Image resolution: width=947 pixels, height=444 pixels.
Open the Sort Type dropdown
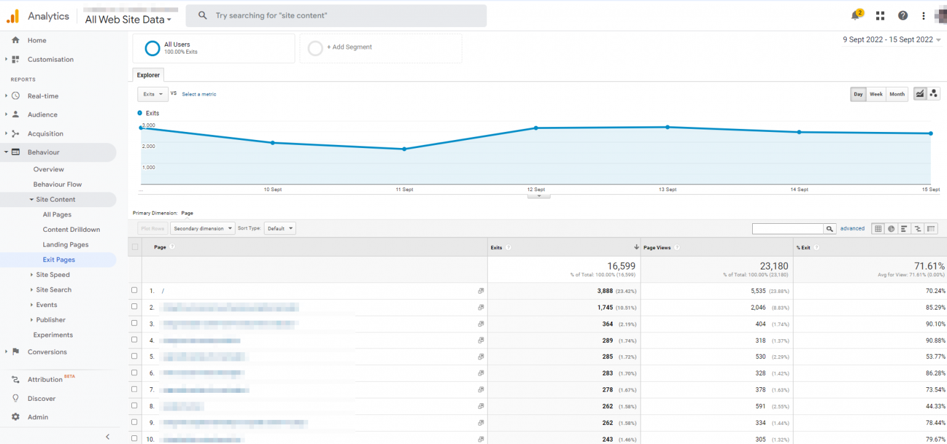click(x=280, y=228)
